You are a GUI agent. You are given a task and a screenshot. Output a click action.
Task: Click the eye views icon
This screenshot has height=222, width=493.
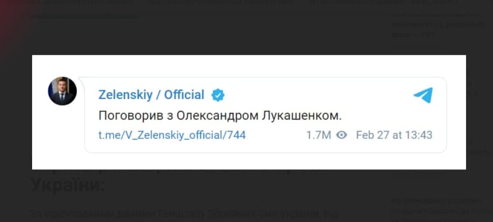coord(341,135)
